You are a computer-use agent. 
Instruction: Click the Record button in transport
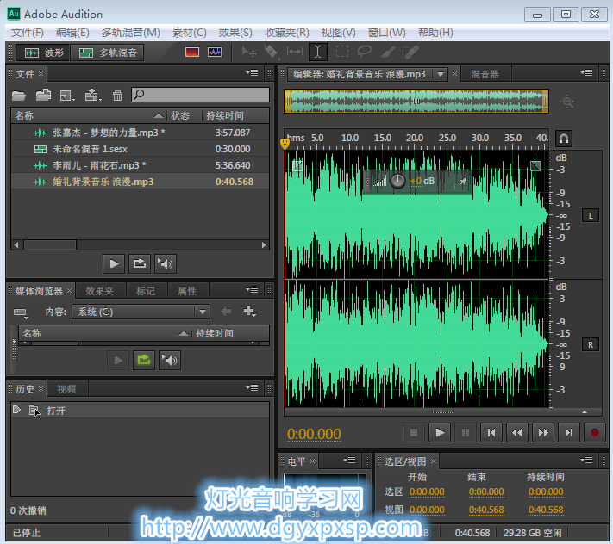593,433
